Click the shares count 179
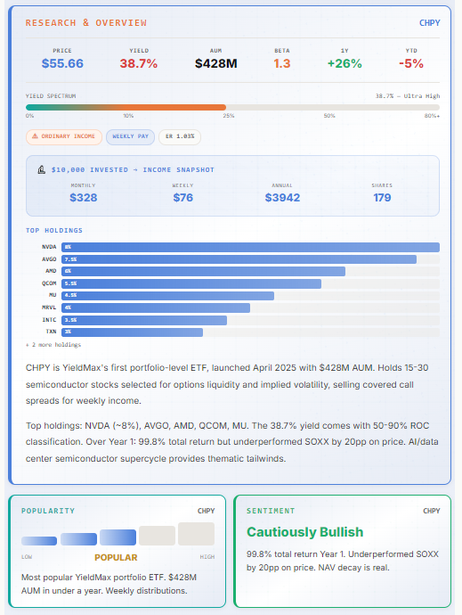The image size is (462, 615). click(382, 198)
